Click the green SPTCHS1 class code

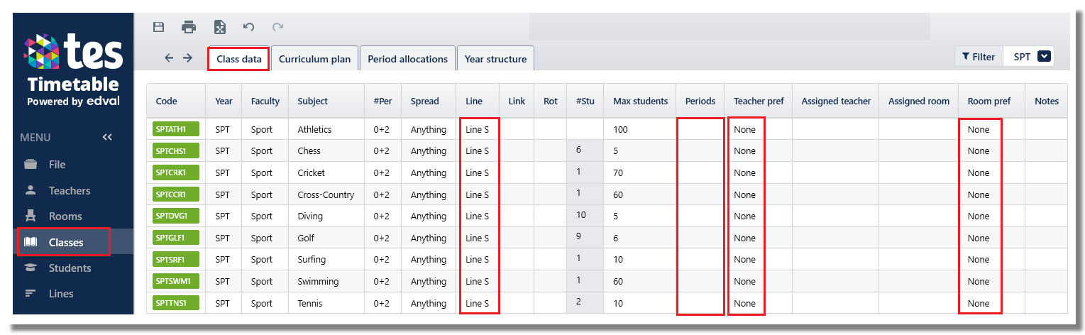click(176, 150)
